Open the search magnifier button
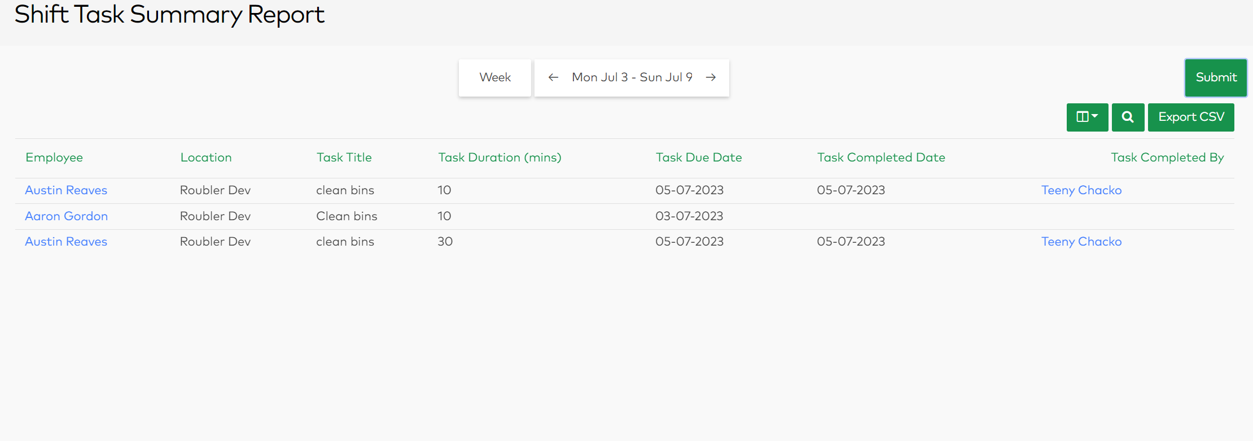 click(1128, 117)
